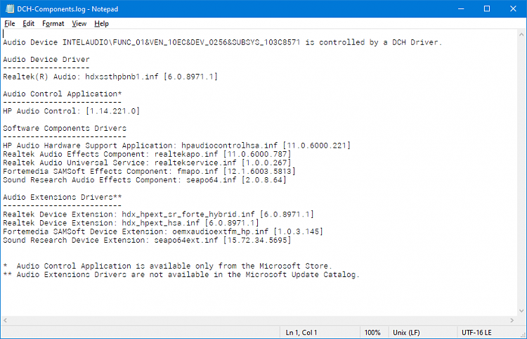
Task: Click the vertical scrollbar down arrow
Action: [x=521, y=311]
